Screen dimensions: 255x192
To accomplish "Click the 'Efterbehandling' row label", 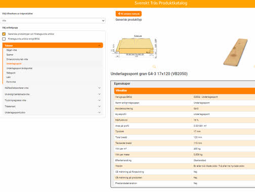I will point(123,160).
